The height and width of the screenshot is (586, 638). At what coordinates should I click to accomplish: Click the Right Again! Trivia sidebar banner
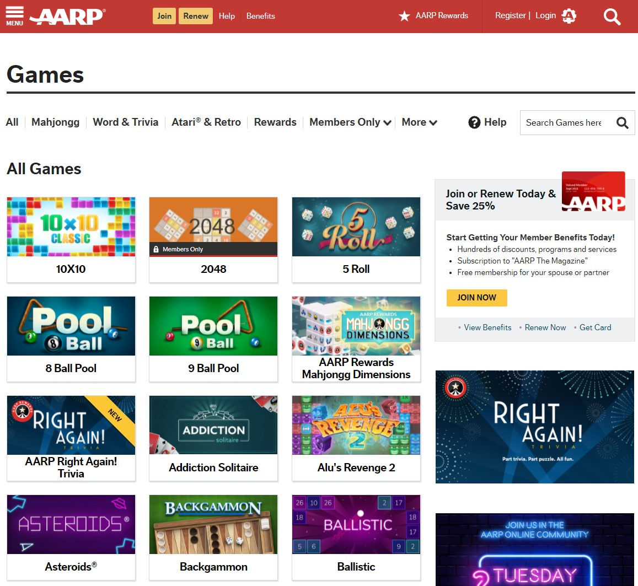535,427
